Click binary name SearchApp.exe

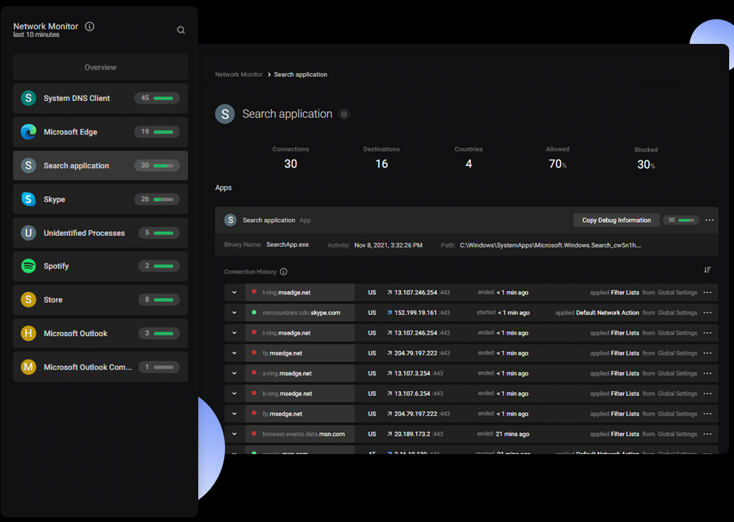click(287, 245)
